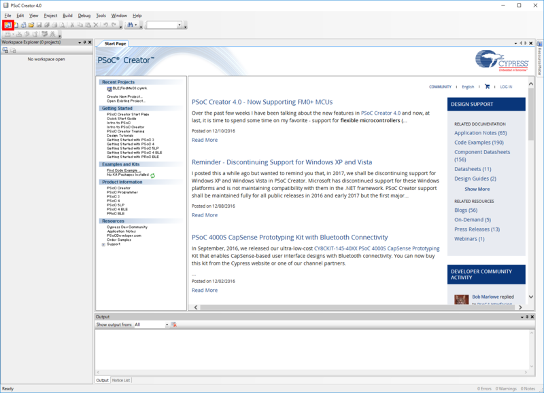Click Read More under FM0+ MCUs post
Image resolution: width=544 pixels, height=393 pixels.
click(x=205, y=140)
